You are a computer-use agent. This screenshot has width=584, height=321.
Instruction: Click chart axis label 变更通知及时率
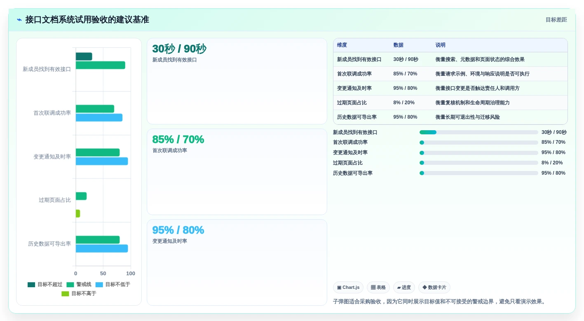point(52,157)
